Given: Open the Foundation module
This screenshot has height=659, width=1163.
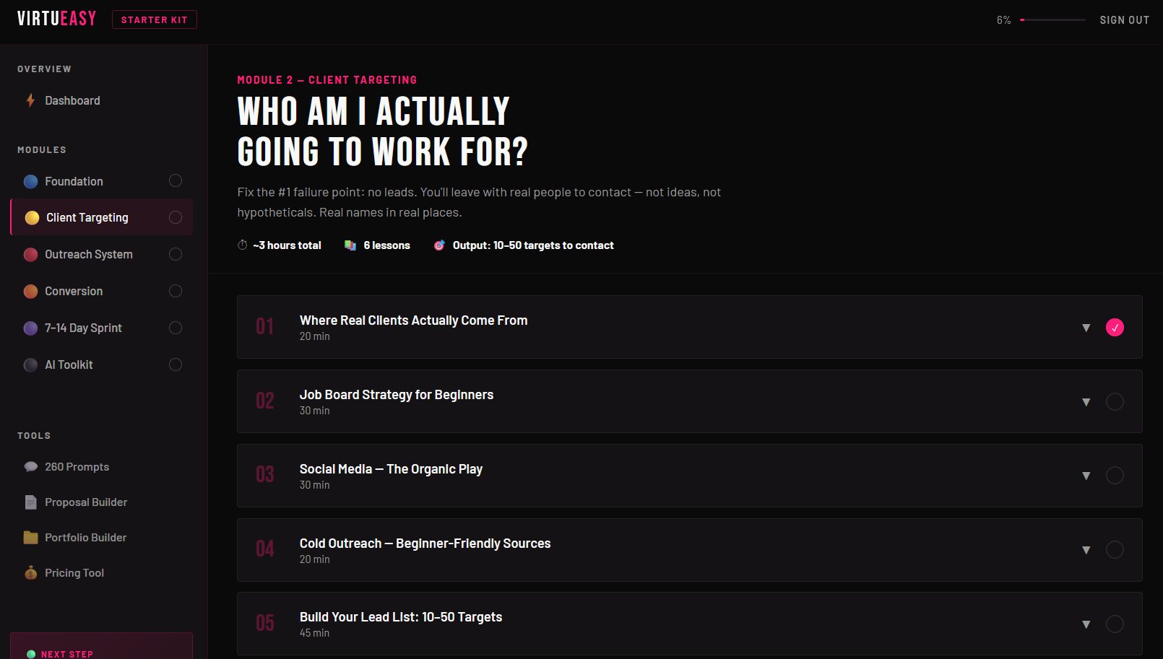Looking at the screenshot, I should [x=102, y=181].
